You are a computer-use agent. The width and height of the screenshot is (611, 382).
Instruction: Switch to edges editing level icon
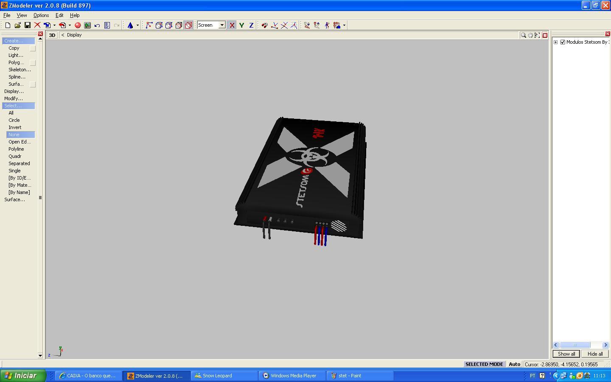tap(159, 25)
